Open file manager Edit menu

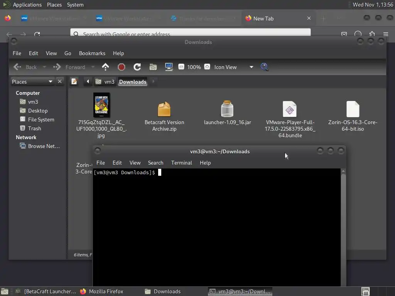[x=33, y=53]
